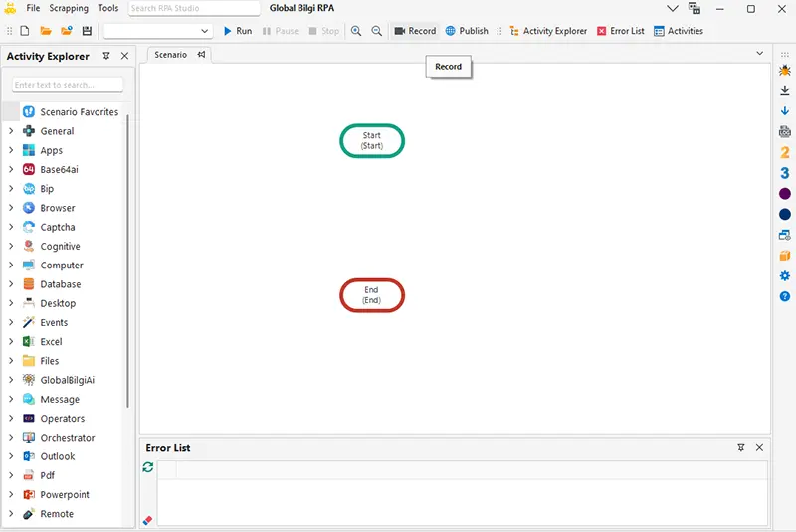Click the New file icon in toolbar

click(x=25, y=31)
